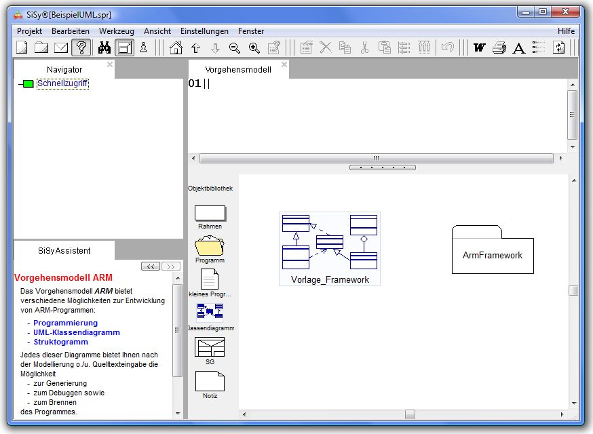
Task: Click the info person icon in toolbar
Action: click(143, 47)
